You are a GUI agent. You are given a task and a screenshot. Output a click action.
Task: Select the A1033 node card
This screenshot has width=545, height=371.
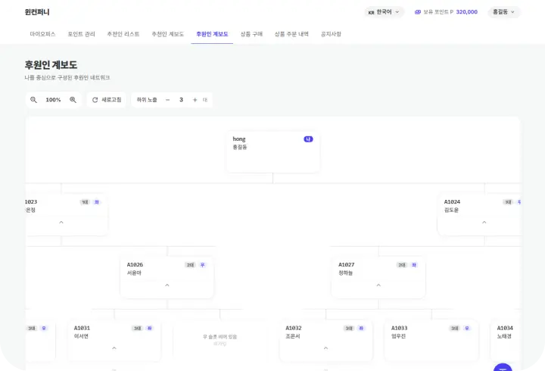coord(431,341)
